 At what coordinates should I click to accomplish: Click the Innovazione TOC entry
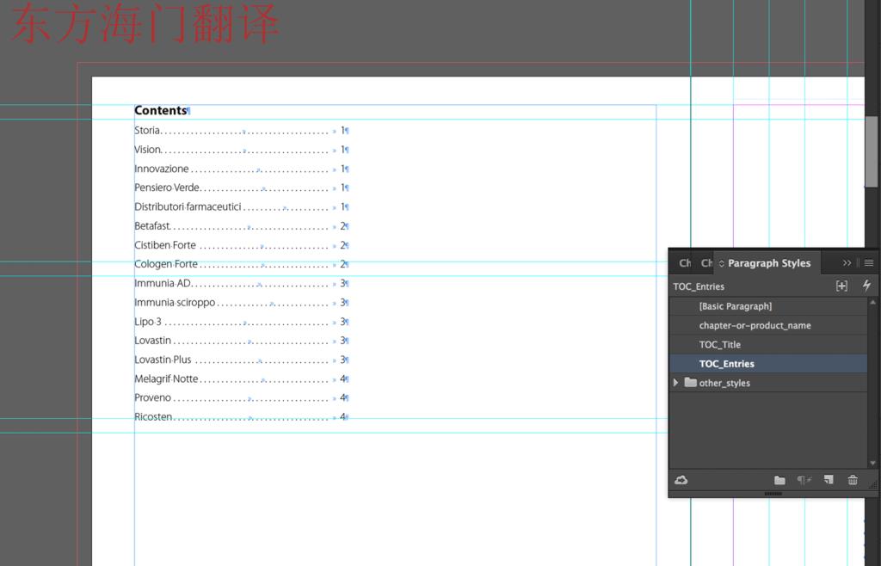161,169
